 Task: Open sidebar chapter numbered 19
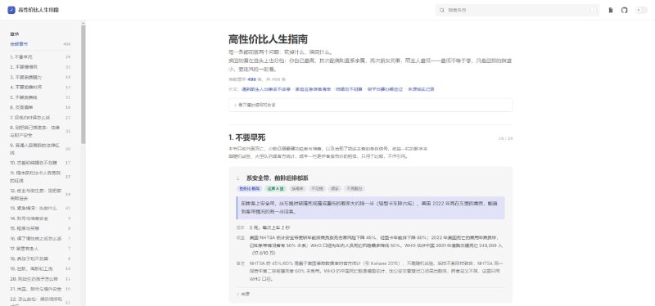[x=40, y=268]
